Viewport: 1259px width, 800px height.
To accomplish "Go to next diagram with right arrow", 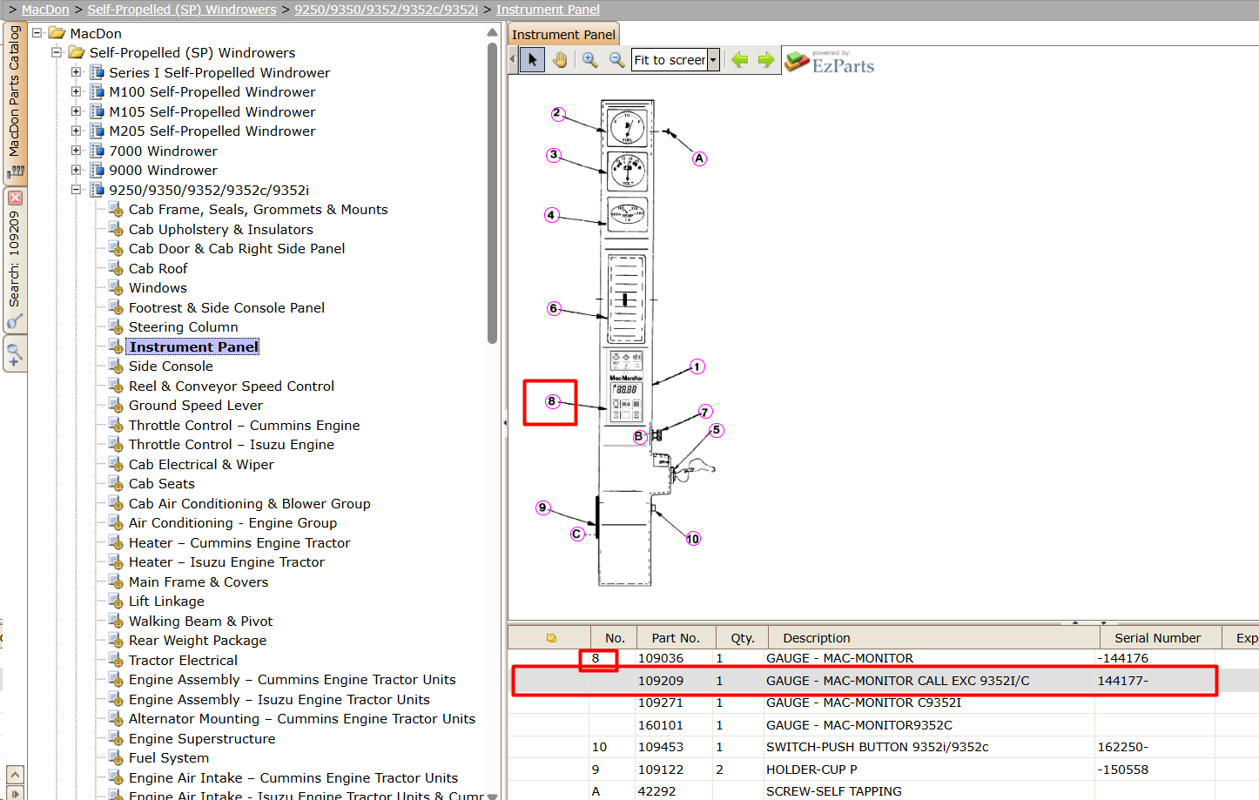I will click(766, 60).
